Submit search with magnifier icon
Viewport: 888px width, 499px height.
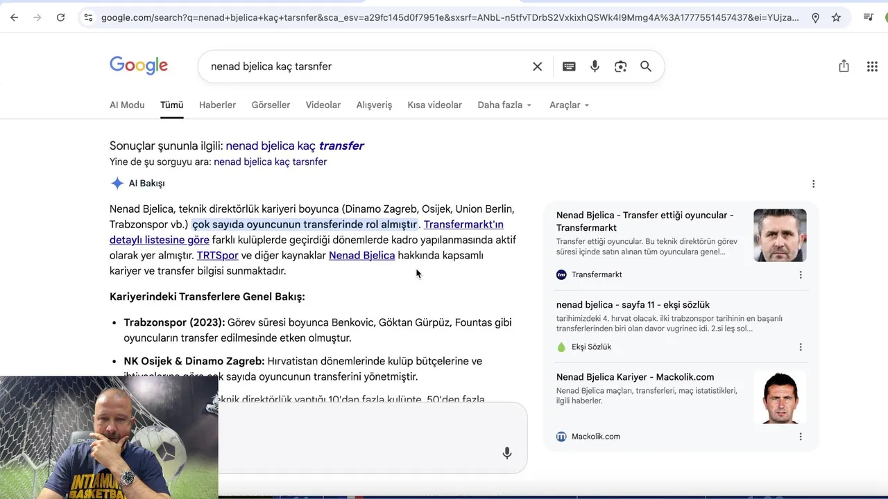click(x=646, y=67)
